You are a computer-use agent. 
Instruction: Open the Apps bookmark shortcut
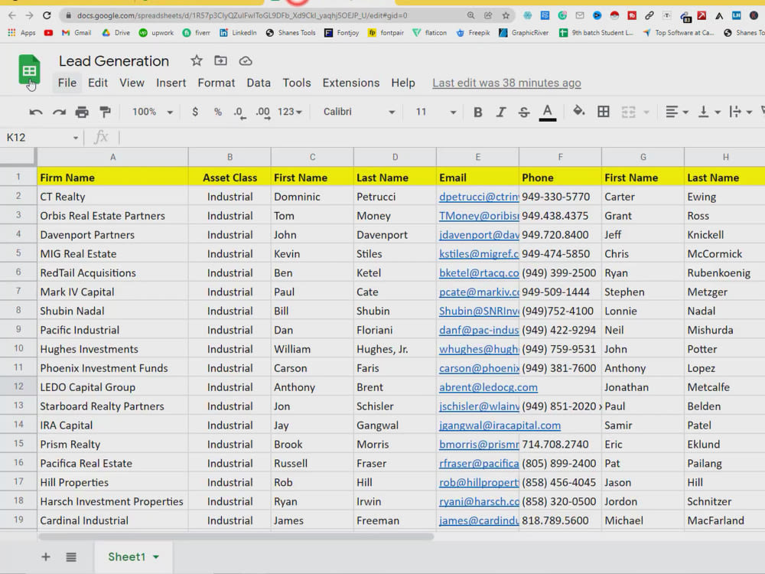21,33
